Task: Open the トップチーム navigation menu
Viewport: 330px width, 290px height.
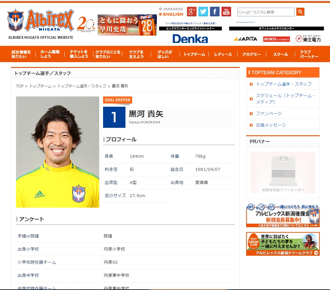Action: click(194, 54)
